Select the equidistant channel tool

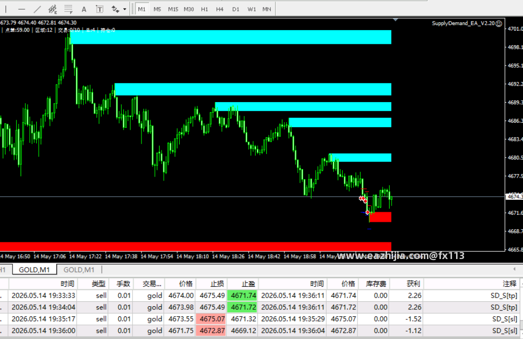point(53,10)
